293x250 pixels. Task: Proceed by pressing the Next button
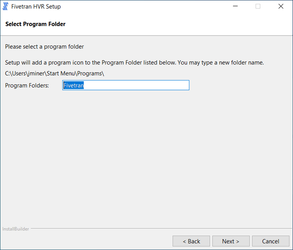(x=231, y=241)
